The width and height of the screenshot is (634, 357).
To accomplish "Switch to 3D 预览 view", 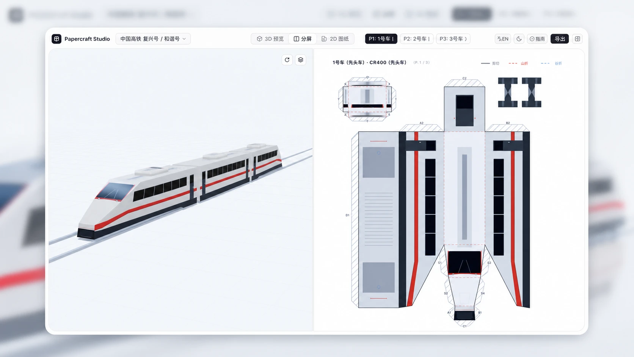I will pyautogui.click(x=270, y=39).
